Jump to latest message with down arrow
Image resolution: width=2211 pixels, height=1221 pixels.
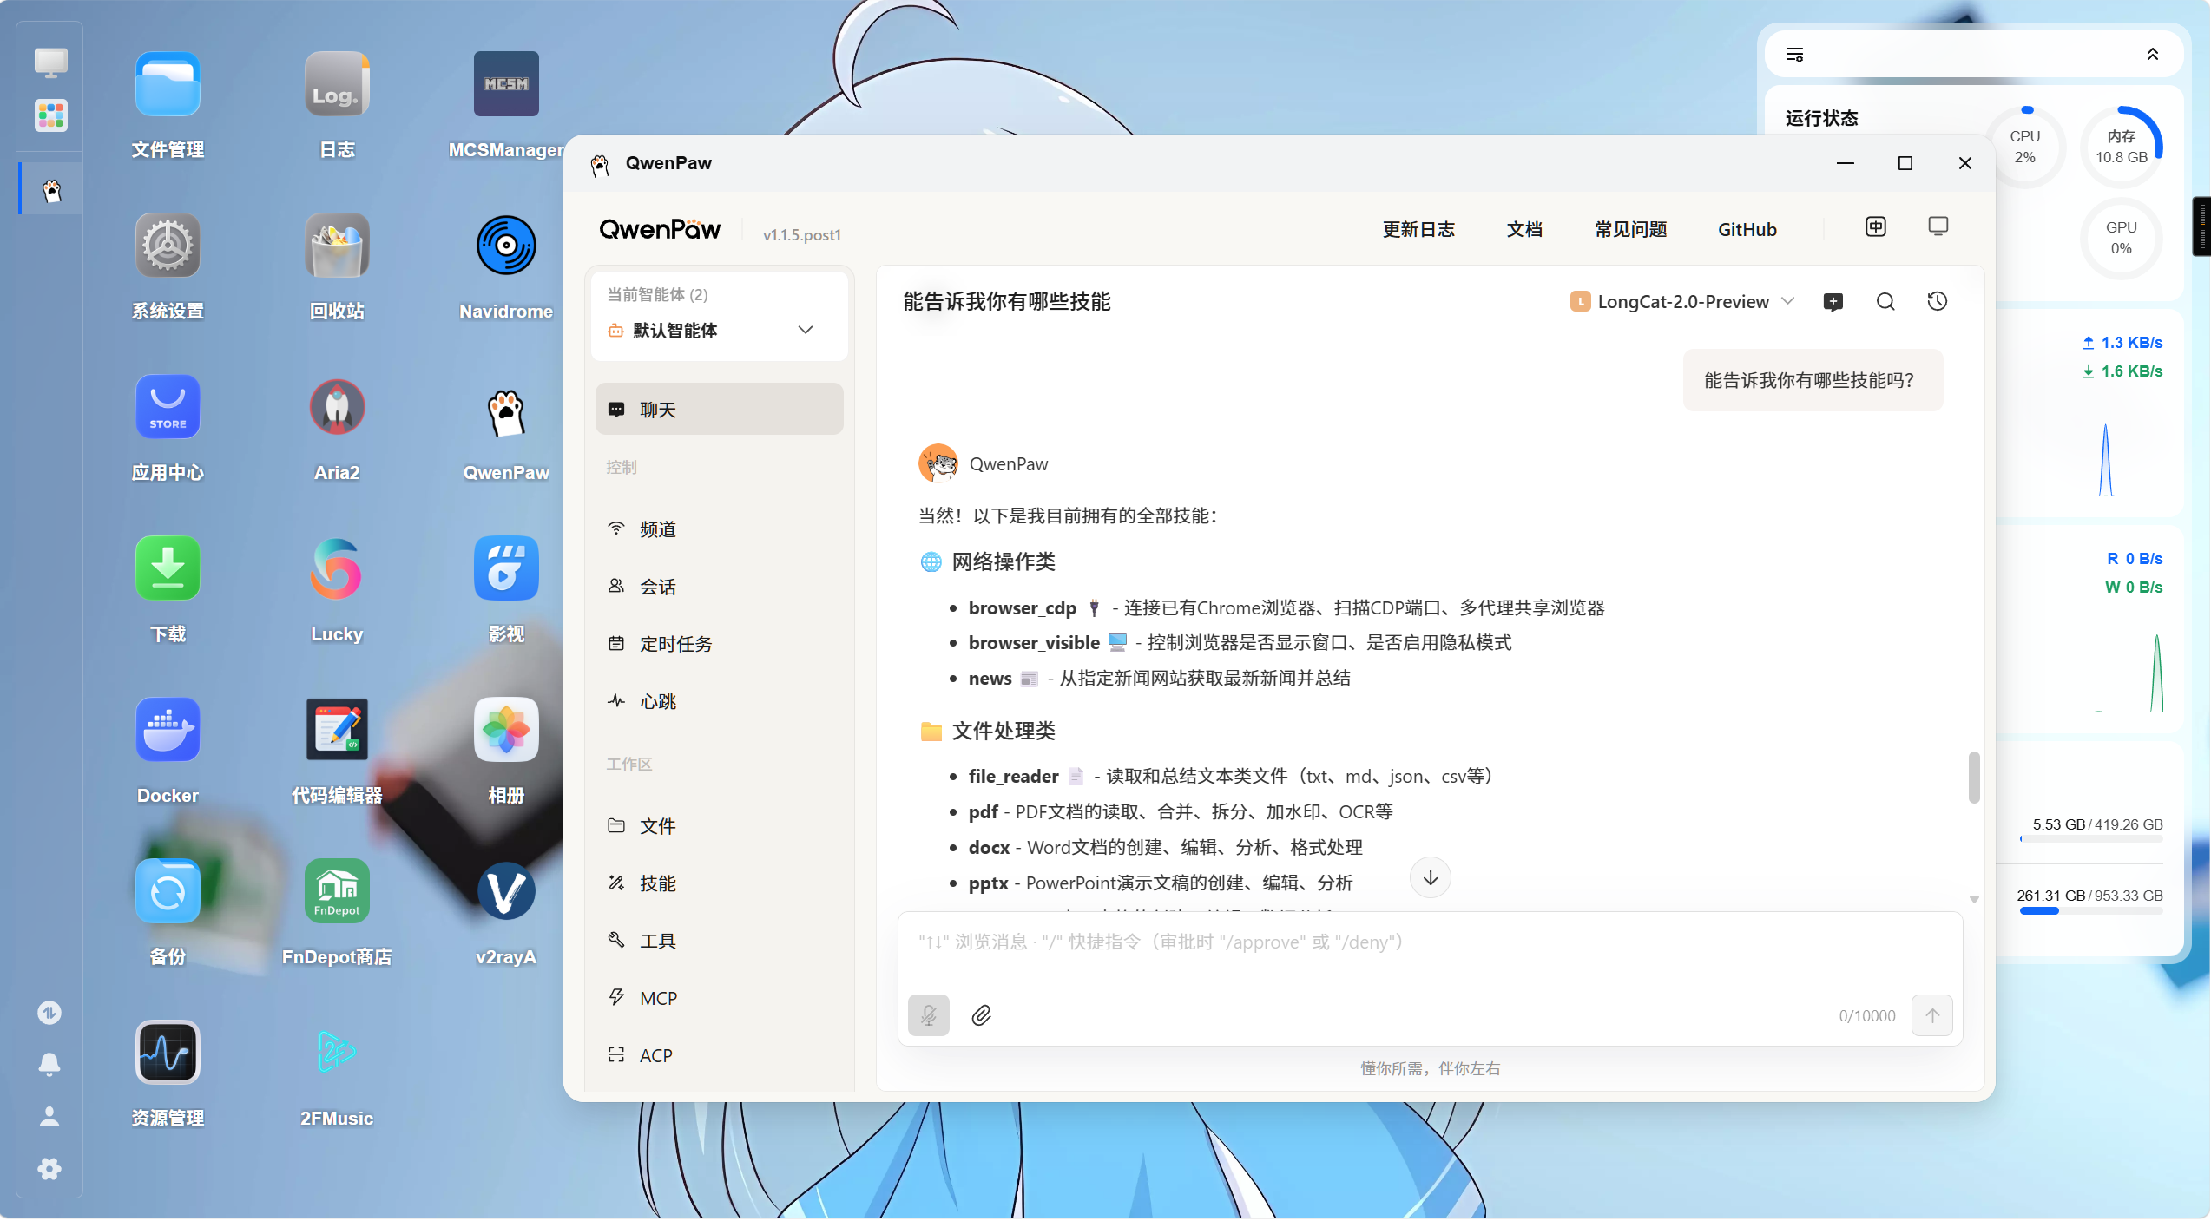1431,878
